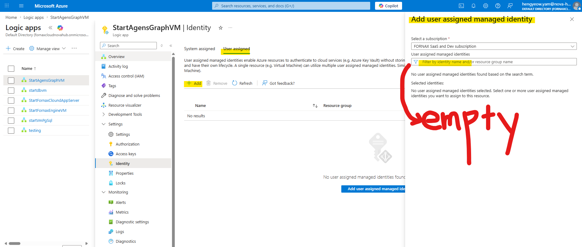
Task: Focus the Filter by identity name field
Action: pos(494,62)
